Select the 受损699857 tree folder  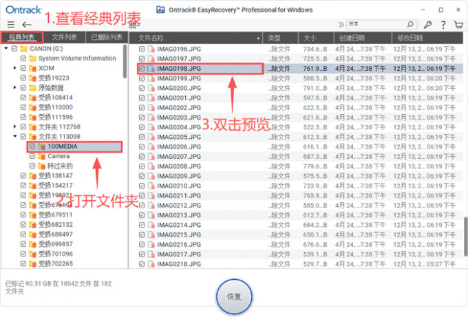[x=56, y=244]
